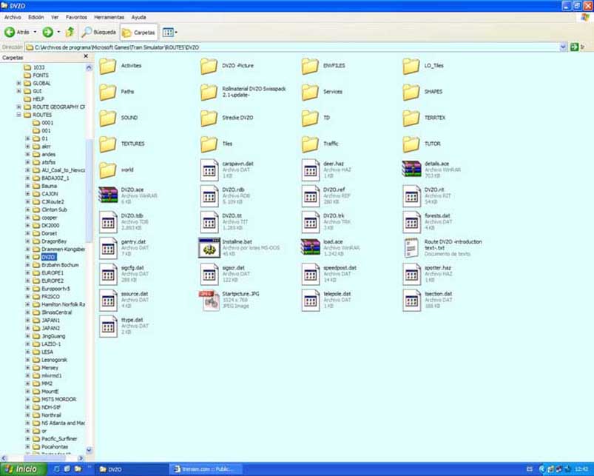Click the green Forward arrow icon
This screenshot has width=594, height=476.
(47, 32)
